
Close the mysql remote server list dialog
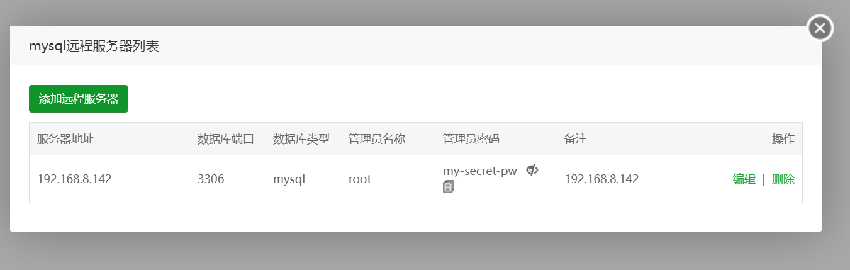820,28
